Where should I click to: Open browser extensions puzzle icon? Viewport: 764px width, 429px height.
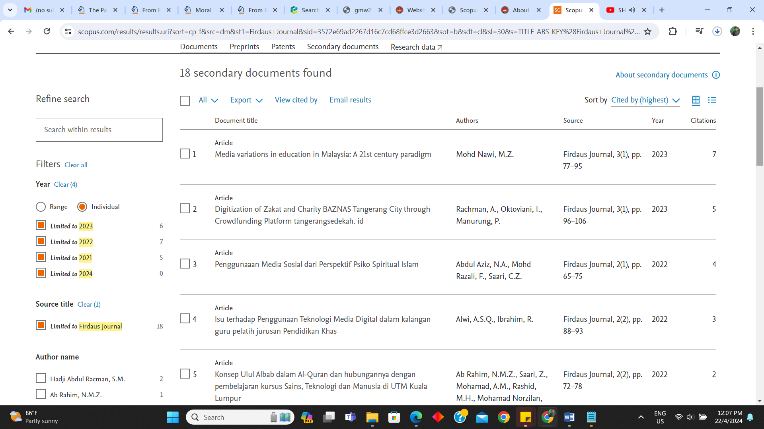coord(673,31)
